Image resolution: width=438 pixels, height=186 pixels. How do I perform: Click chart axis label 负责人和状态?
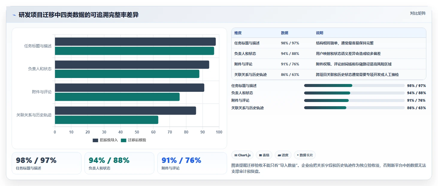(x=40, y=69)
